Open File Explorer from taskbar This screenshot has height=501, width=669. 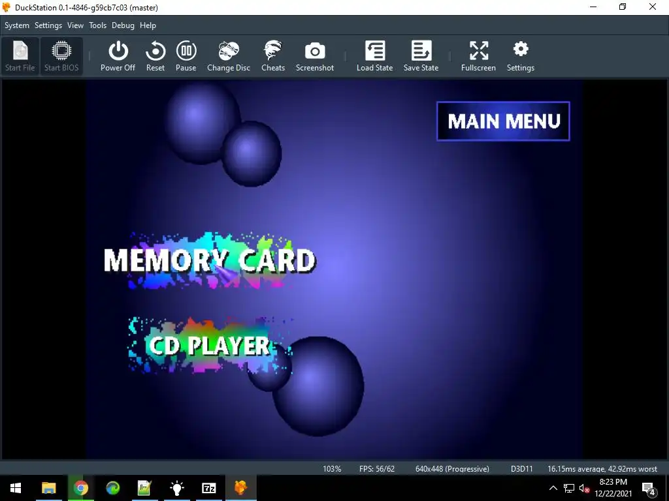pyautogui.click(x=48, y=488)
